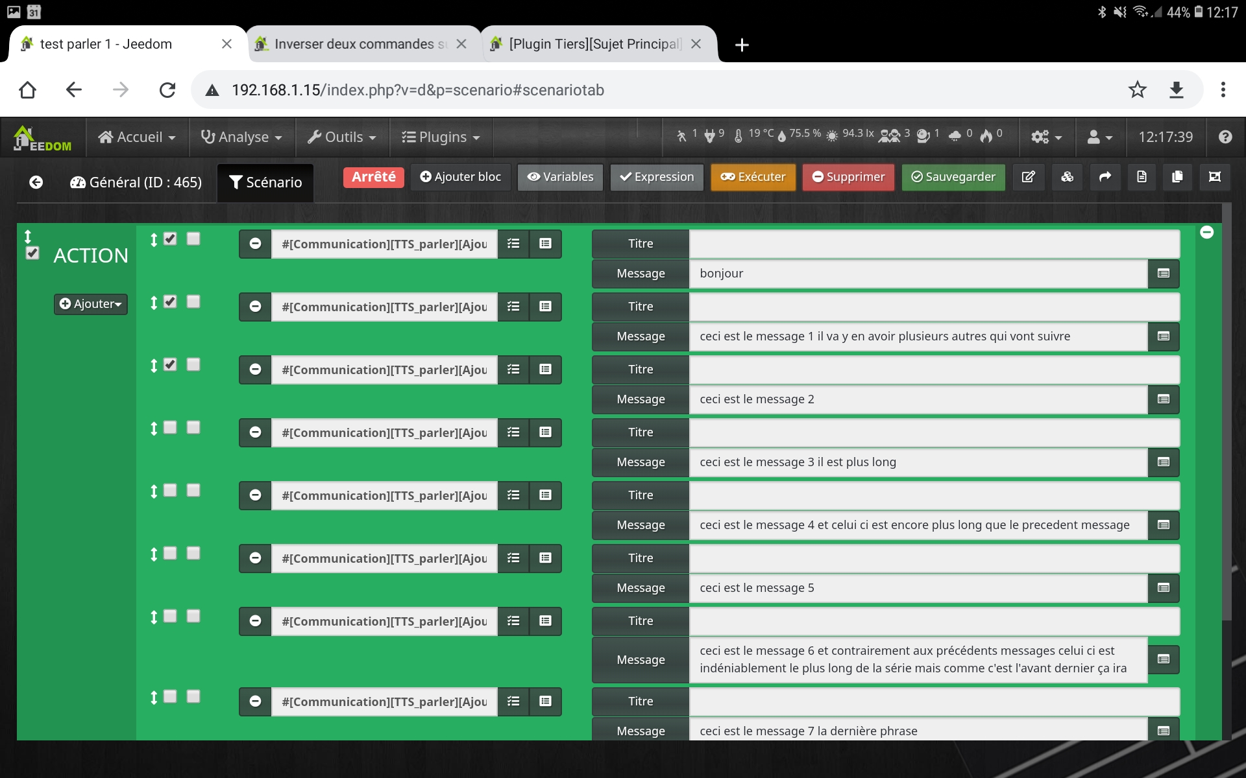Click the browser address bar URL
The height and width of the screenshot is (778, 1246).
418,89
